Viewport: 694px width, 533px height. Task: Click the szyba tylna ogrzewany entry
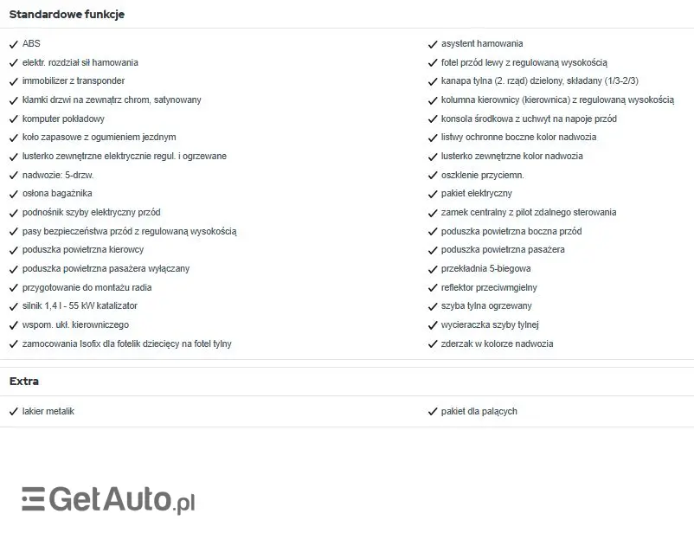pyautogui.click(x=486, y=306)
